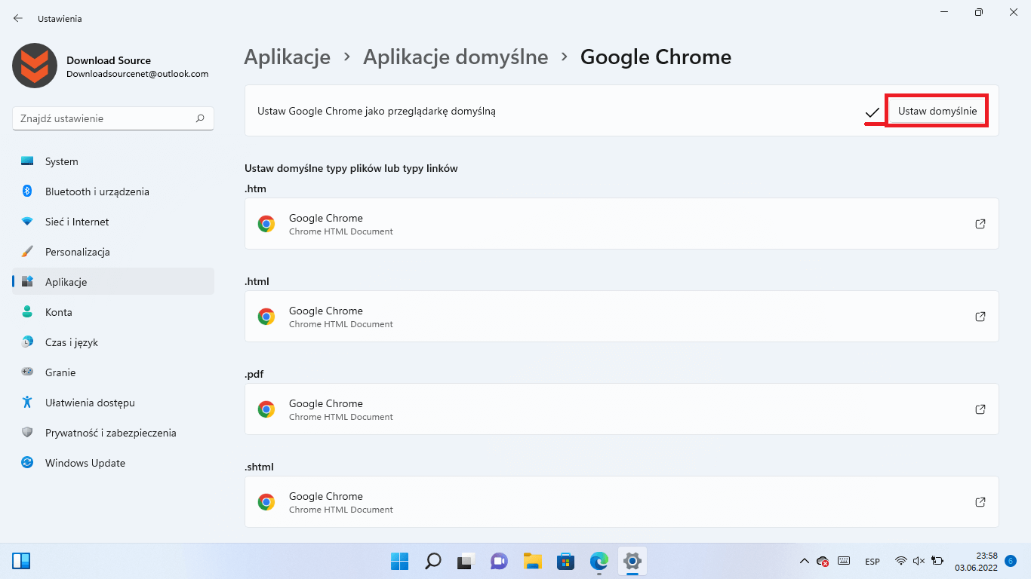Viewport: 1031px width, 579px height.
Task: Click the external link icon for .htm
Action: pyautogui.click(x=980, y=224)
